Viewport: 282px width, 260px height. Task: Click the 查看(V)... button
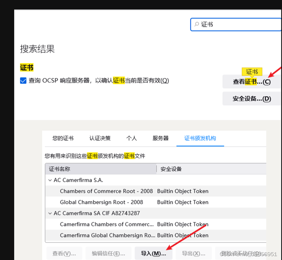click(64, 253)
